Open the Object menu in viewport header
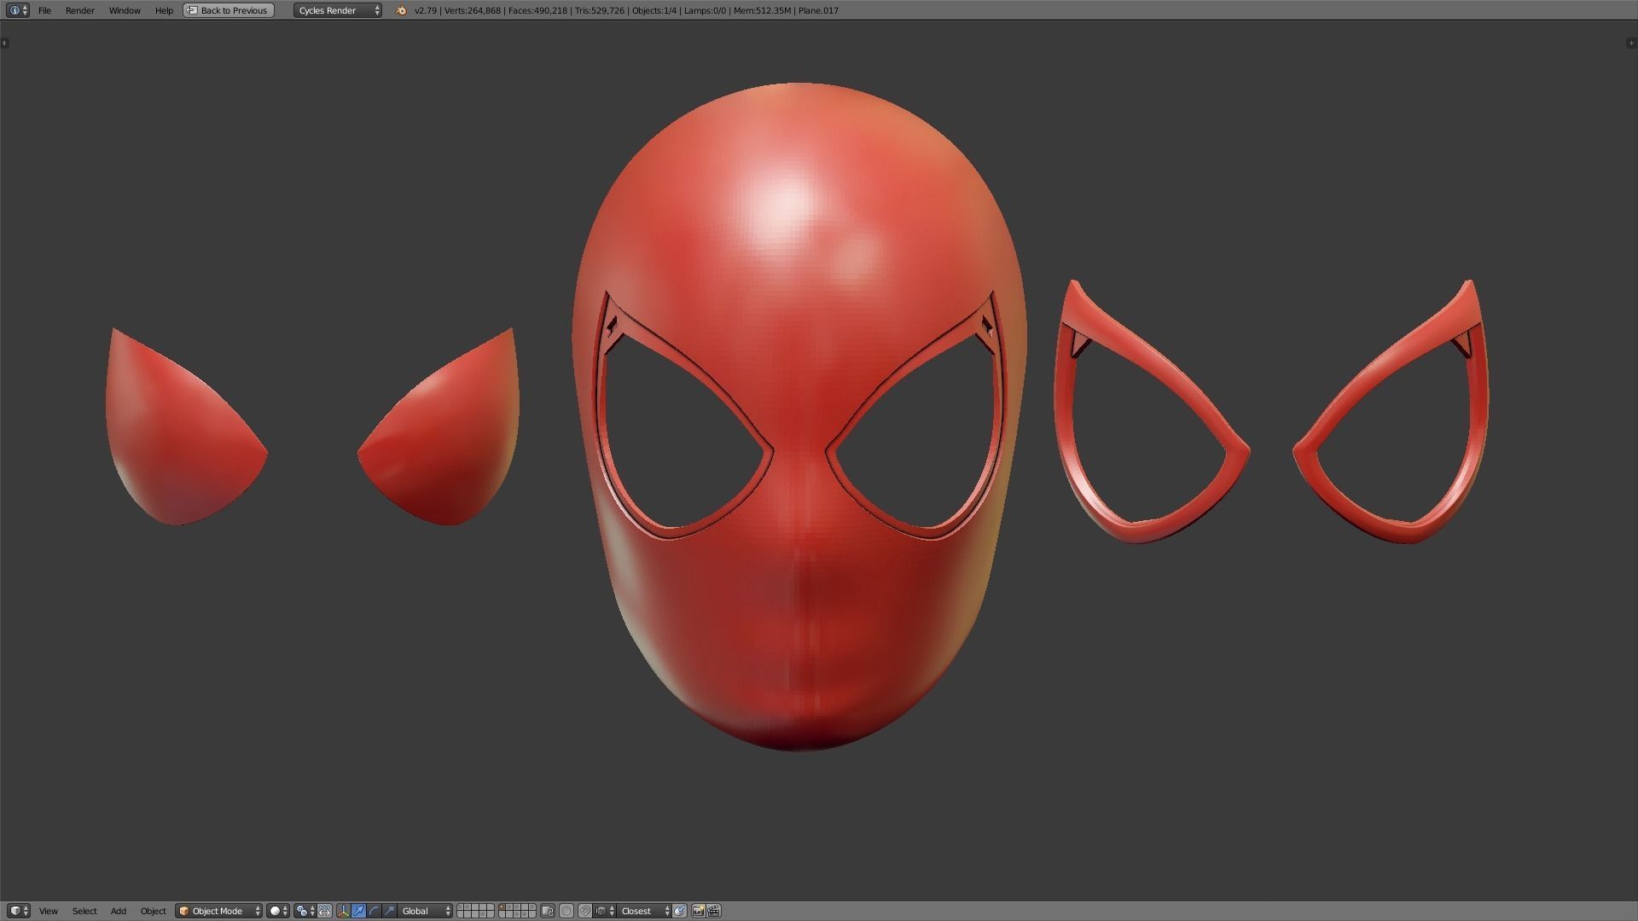This screenshot has width=1638, height=921. point(154,911)
